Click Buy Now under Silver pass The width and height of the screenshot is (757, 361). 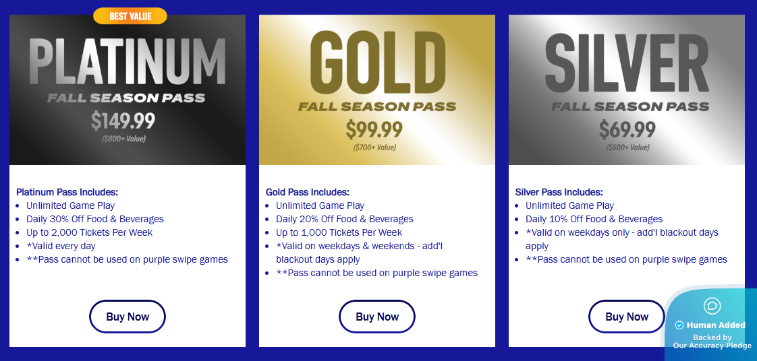click(x=627, y=317)
